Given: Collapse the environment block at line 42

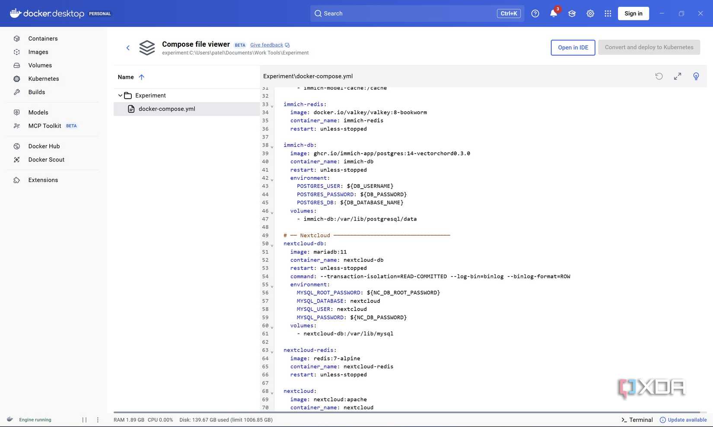Looking at the screenshot, I should [272, 179].
